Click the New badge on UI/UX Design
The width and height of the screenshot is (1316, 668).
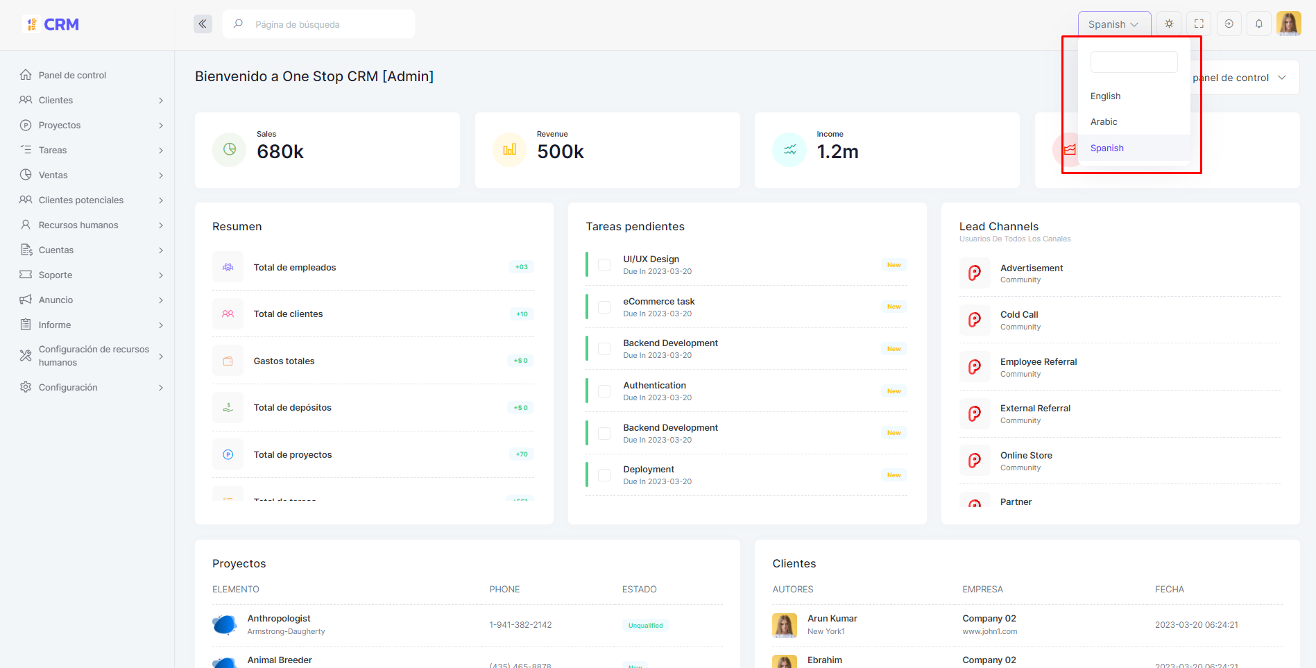(x=894, y=265)
